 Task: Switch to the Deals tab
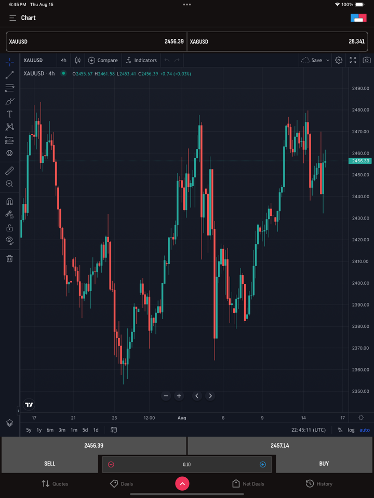pyautogui.click(x=121, y=483)
